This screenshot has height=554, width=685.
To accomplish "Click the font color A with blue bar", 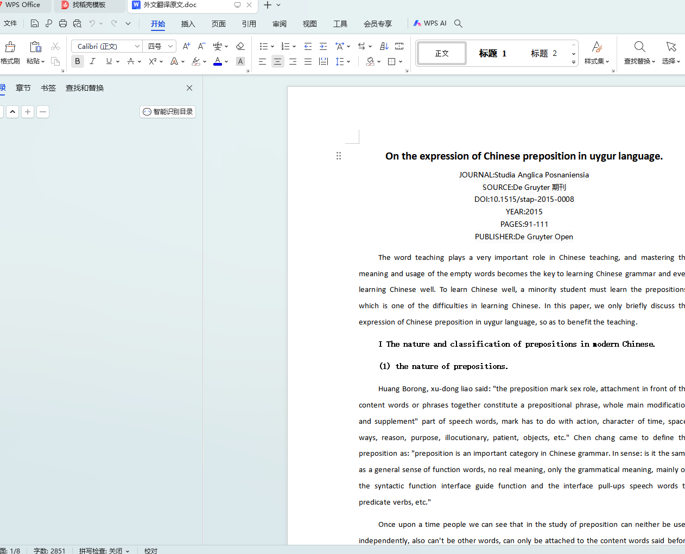I will pos(218,61).
